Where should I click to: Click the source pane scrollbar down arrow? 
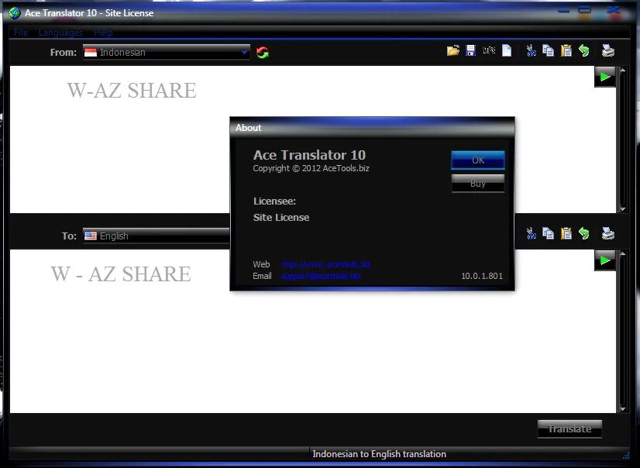(x=622, y=209)
